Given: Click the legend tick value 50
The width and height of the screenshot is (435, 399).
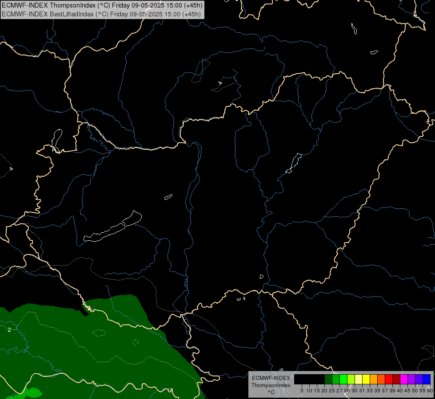Looking at the screenshot, I should 415,391.
